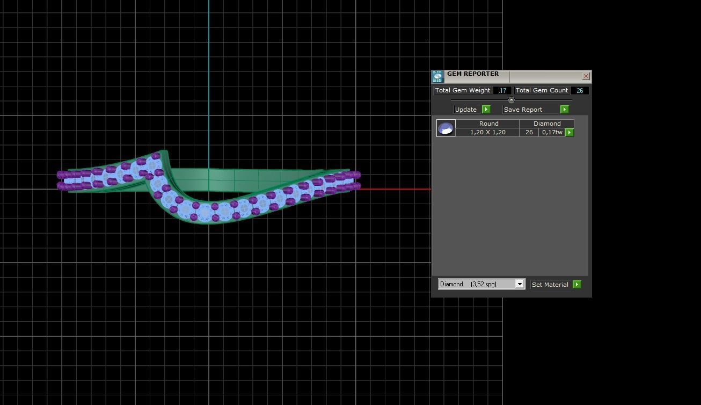Click the Save Report text label
Viewport: 701px width, 405px height.
[x=523, y=110]
